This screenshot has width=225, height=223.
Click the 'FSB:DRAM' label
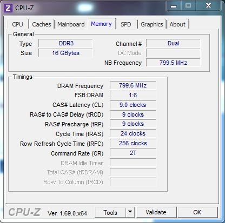pyautogui.click(x=89, y=95)
